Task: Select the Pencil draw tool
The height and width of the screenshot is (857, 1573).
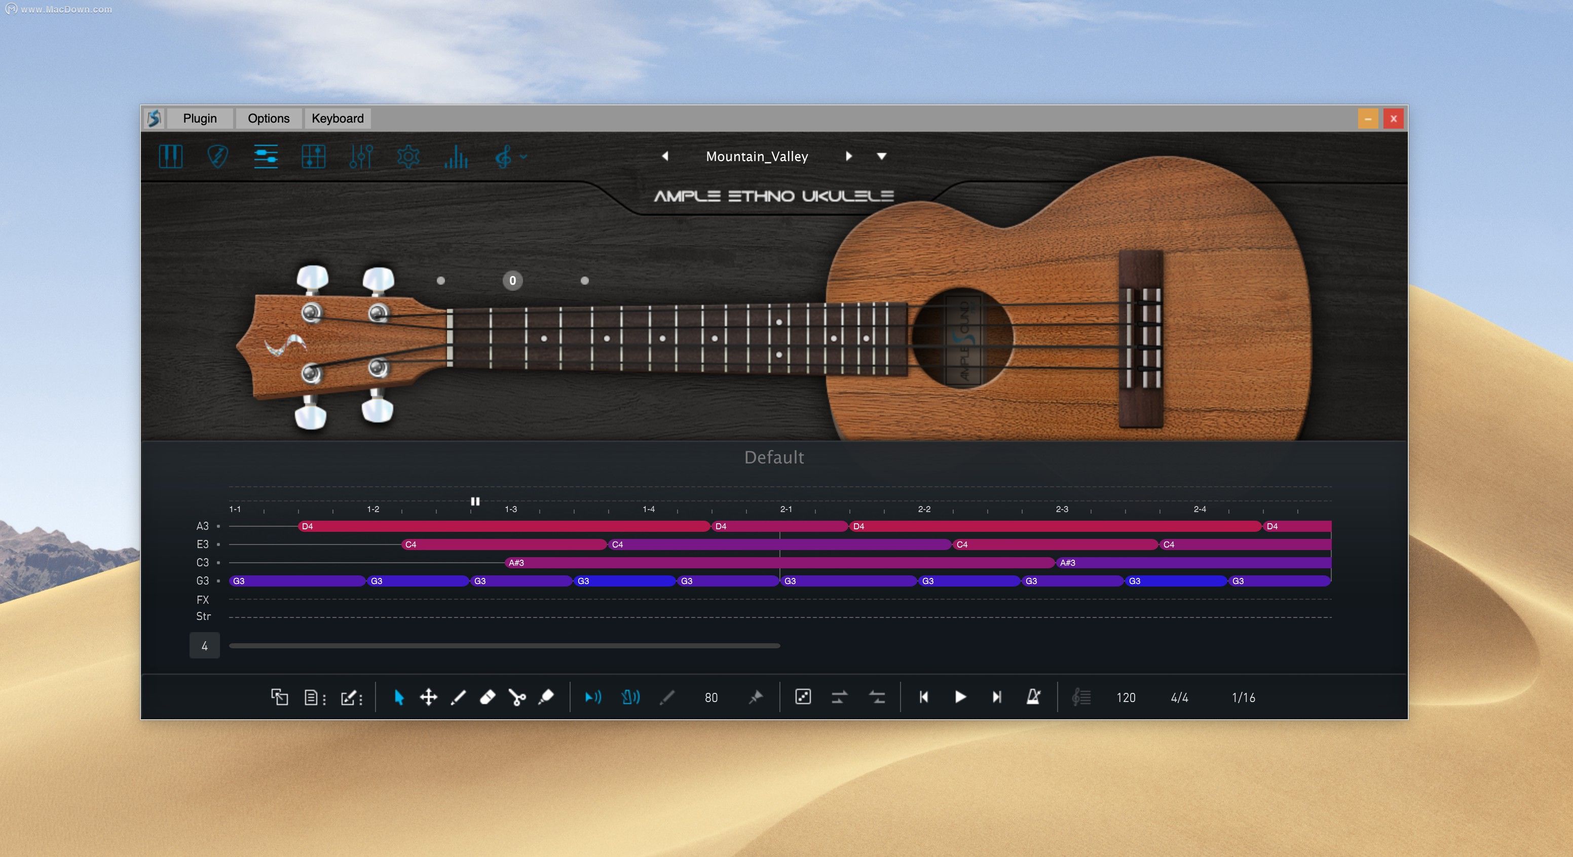Action: (x=458, y=697)
